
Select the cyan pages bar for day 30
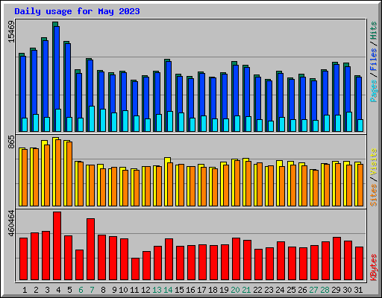pyautogui.click(x=349, y=121)
